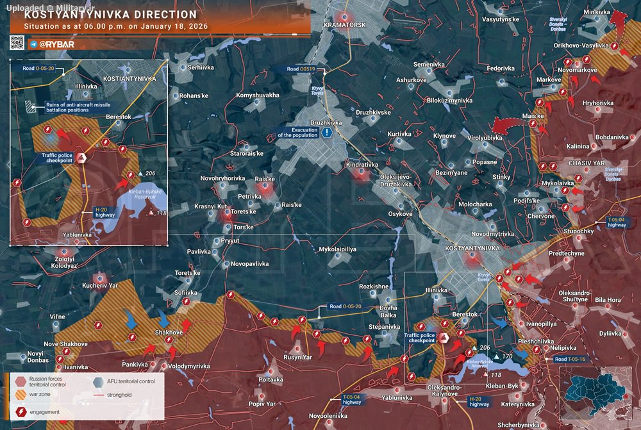Click the settlement dot at Serhiivka
This screenshot has height=430, width=641.
coord(183,67)
